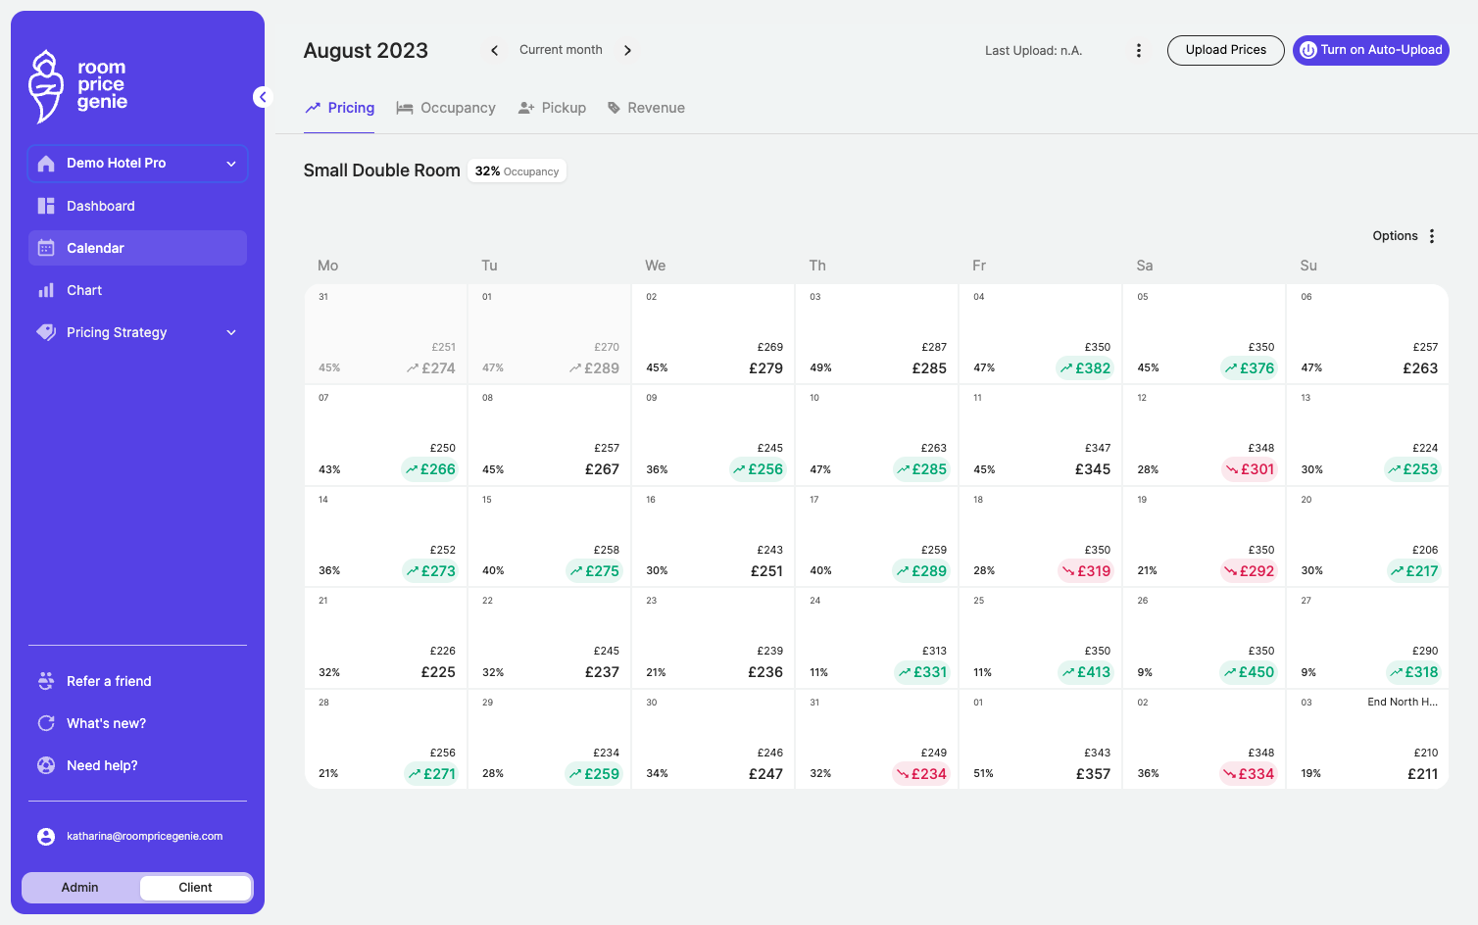1478x925 pixels.
Task: Click the What's new refresh icon
Action: click(46, 723)
